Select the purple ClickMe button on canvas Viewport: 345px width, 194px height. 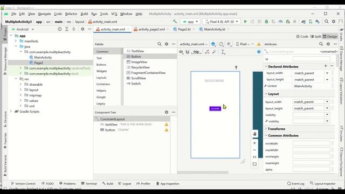(x=215, y=109)
